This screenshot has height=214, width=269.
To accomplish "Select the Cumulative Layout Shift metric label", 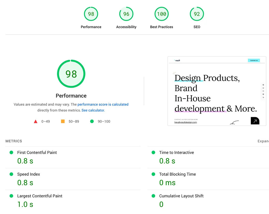I will coord(181,196).
